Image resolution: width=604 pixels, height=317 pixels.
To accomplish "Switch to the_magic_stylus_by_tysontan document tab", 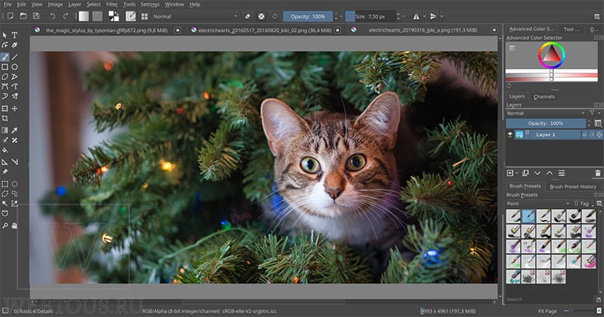I will pyautogui.click(x=106, y=30).
